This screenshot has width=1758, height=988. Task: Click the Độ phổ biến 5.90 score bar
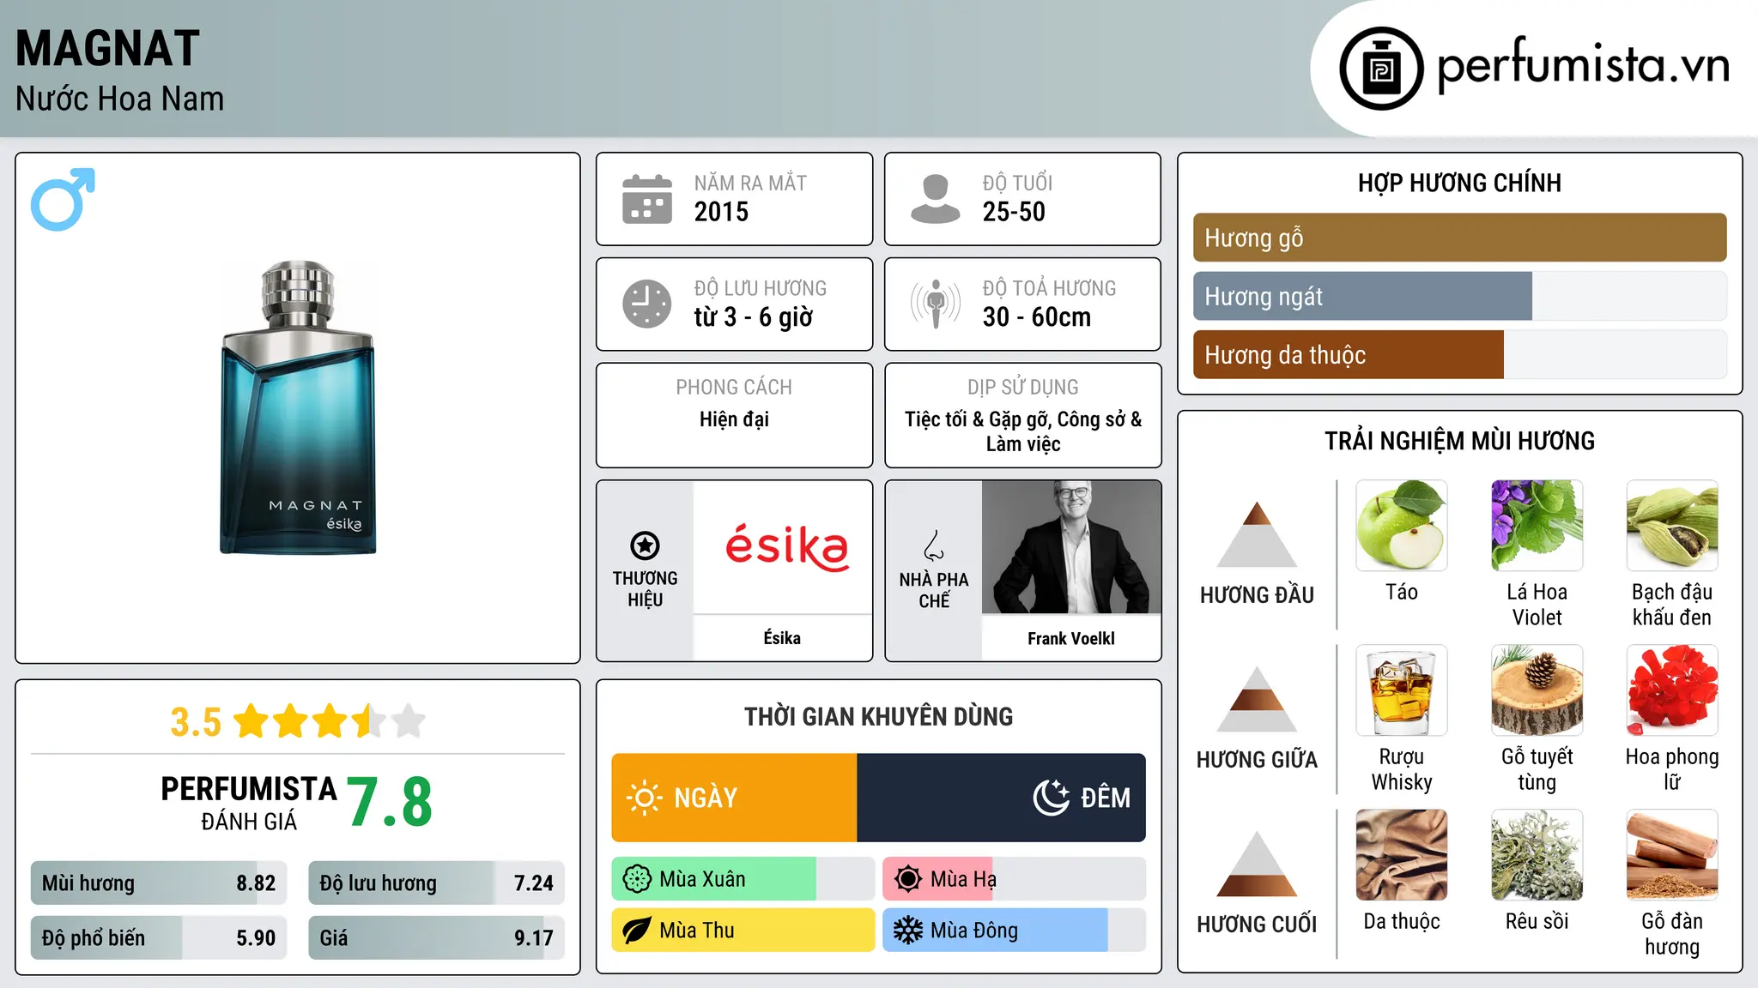(x=159, y=938)
